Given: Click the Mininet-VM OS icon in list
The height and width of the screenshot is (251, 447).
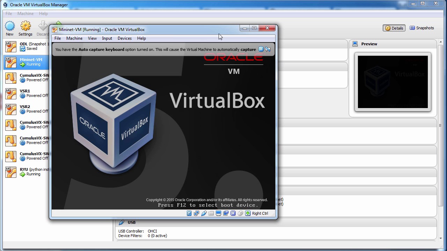Looking at the screenshot, I should 11,62.
